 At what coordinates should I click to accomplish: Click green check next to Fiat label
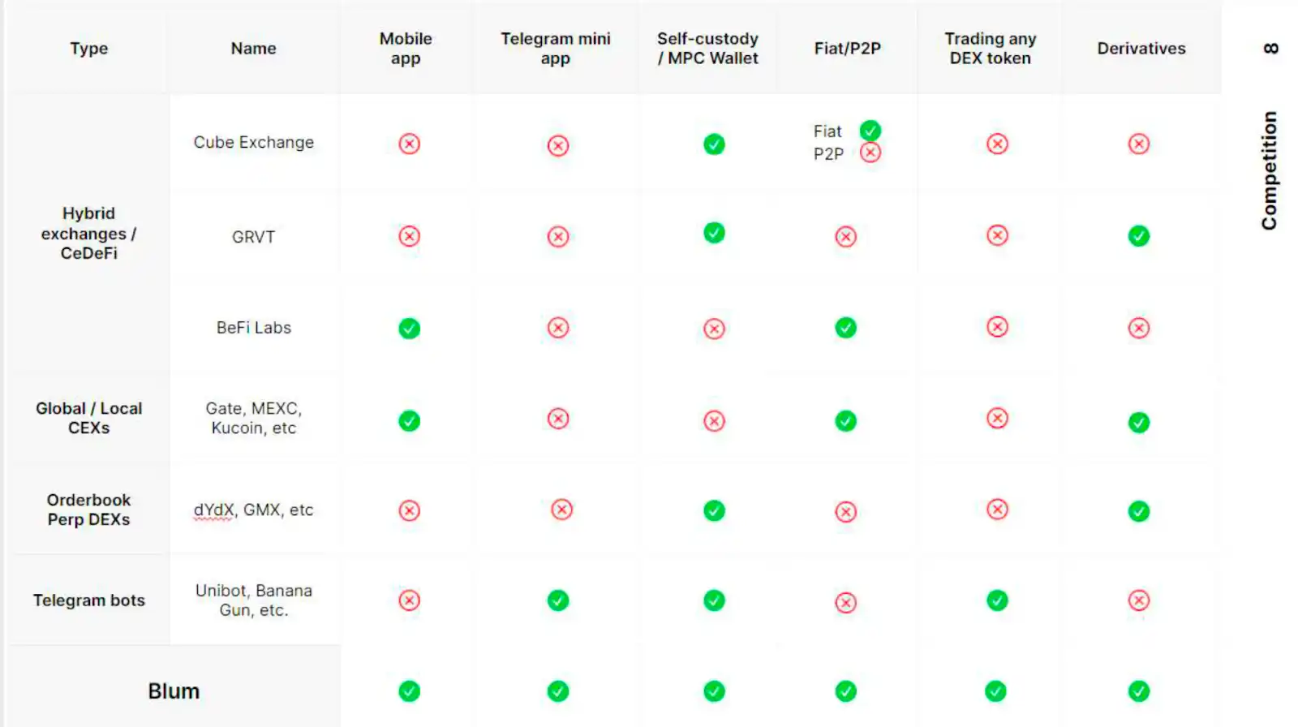pos(870,131)
